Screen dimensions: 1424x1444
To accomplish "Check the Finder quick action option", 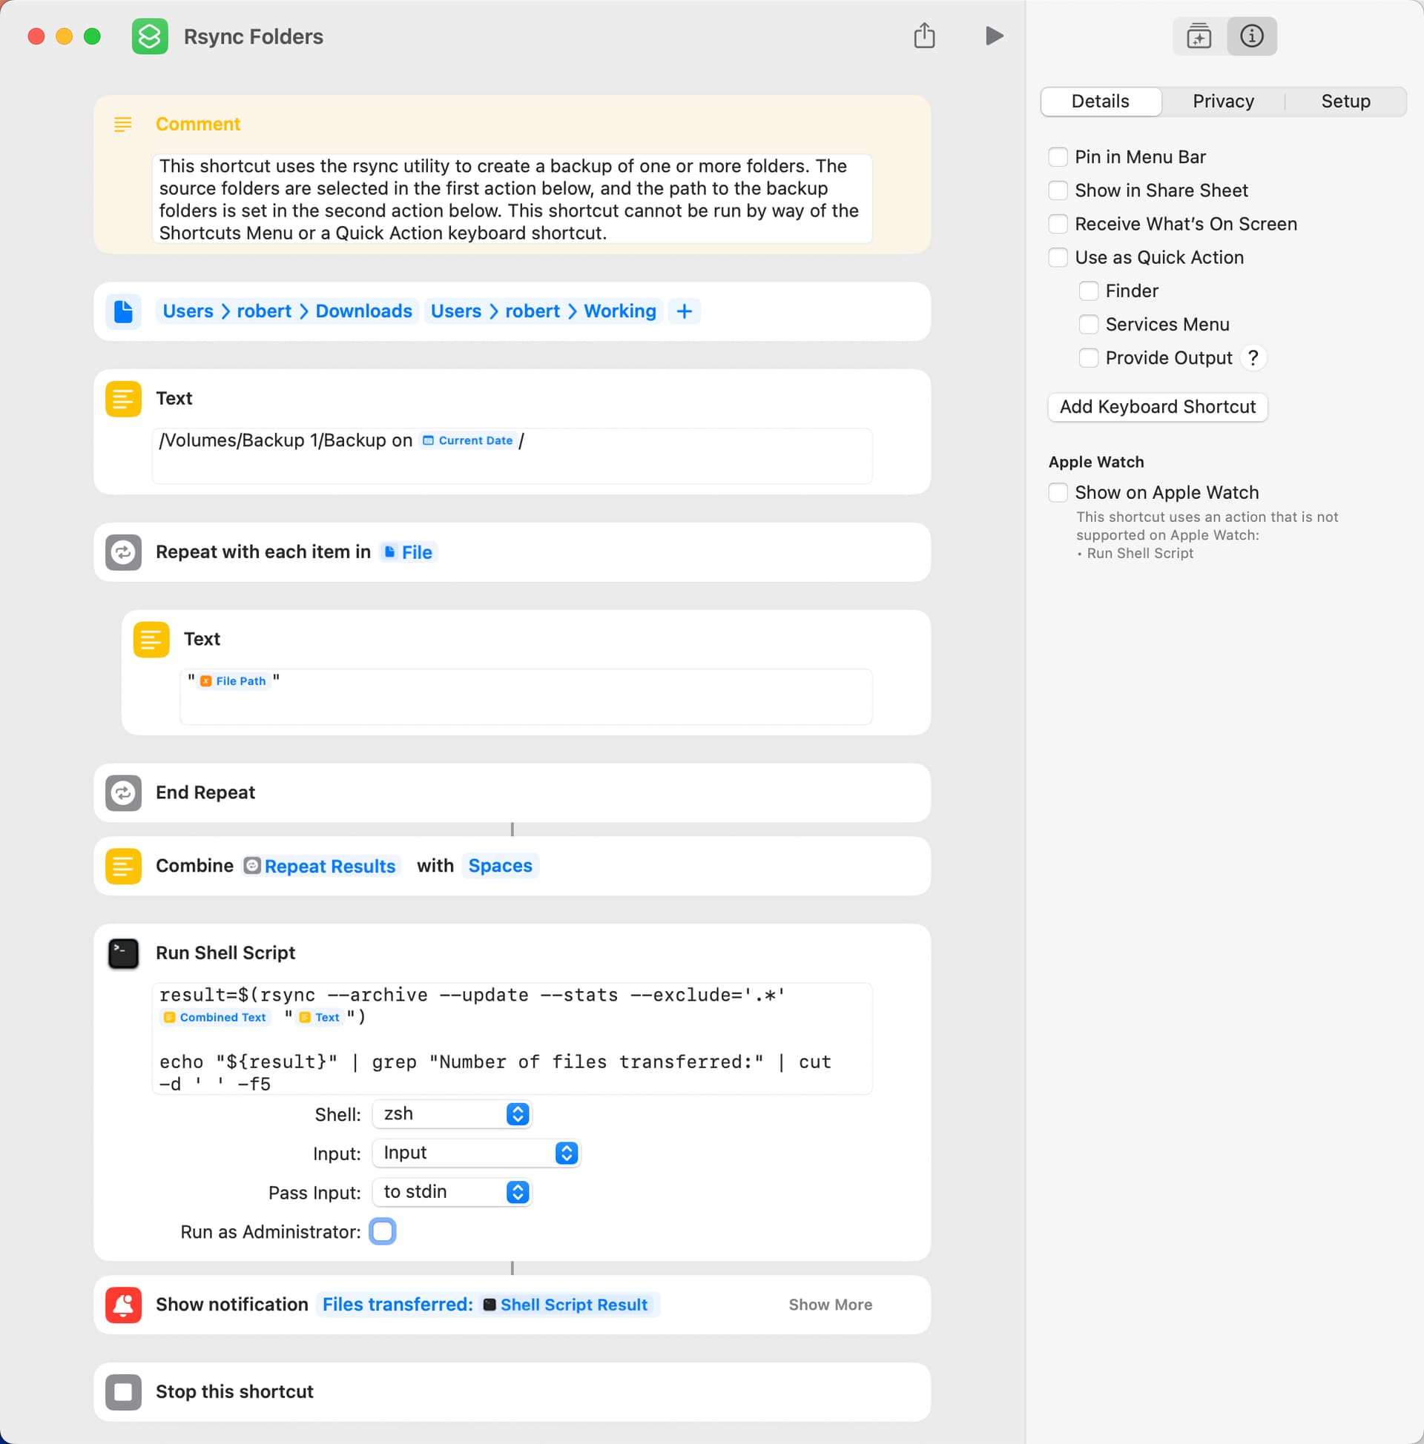I will point(1089,291).
